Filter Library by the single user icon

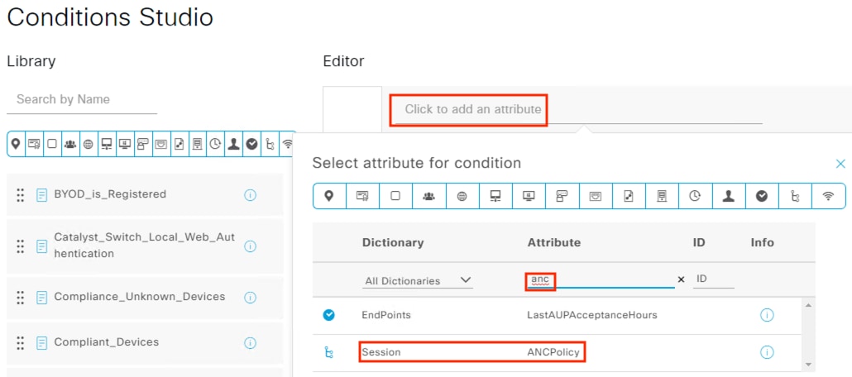pos(233,144)
